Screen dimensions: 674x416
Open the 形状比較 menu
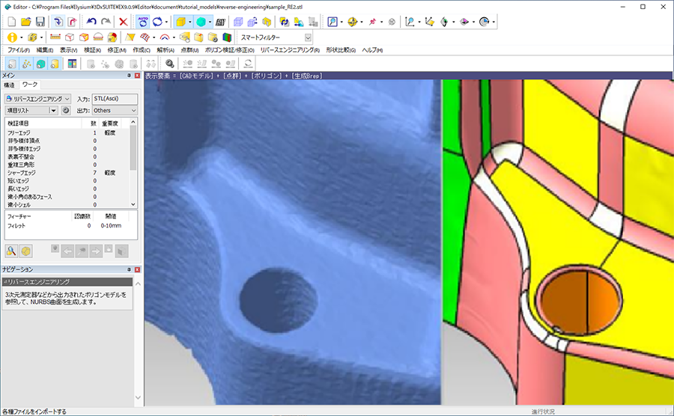click(341, 50)
